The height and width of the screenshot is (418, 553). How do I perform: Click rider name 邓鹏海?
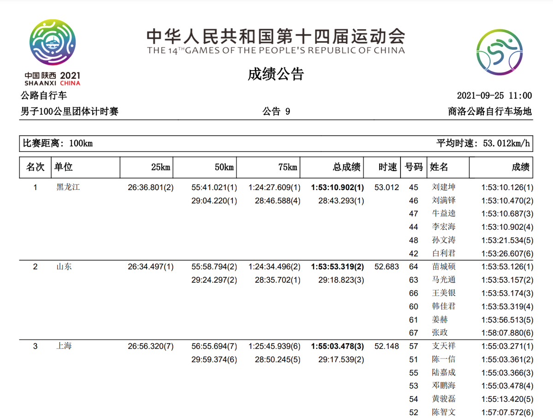pos(444,386)
